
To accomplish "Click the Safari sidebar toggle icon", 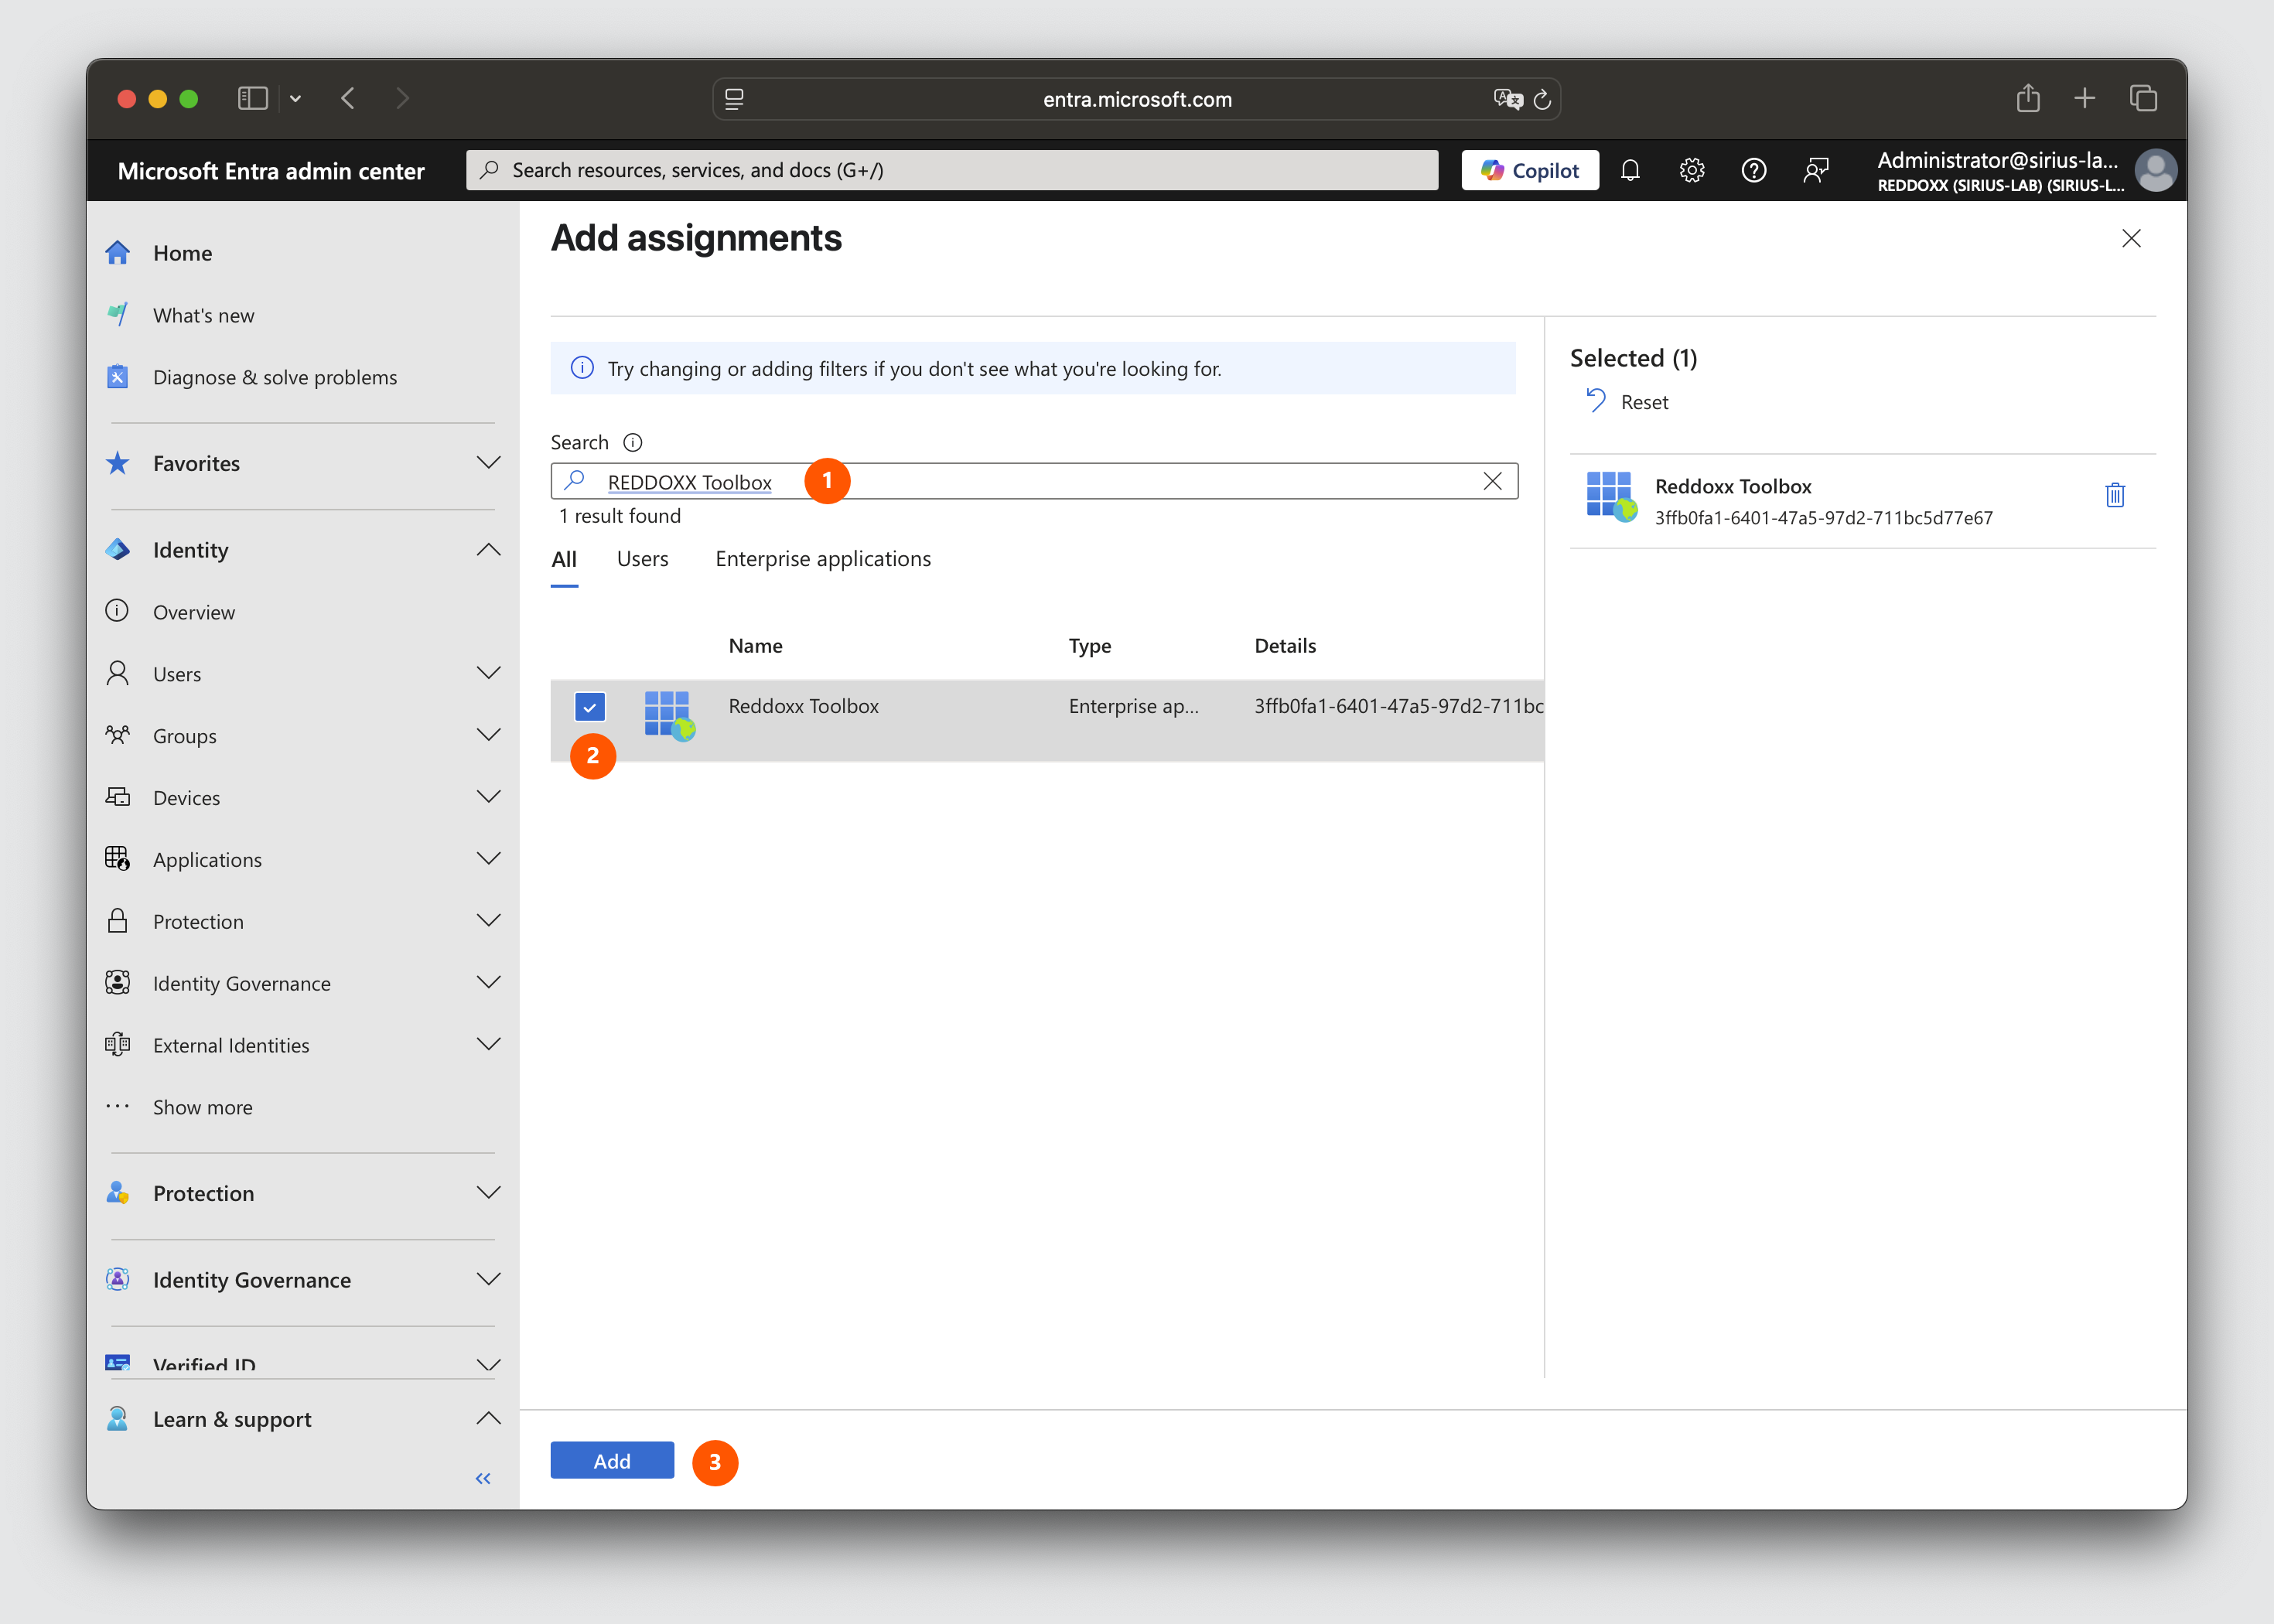I will pyautogui.click(x=253, y=98).
